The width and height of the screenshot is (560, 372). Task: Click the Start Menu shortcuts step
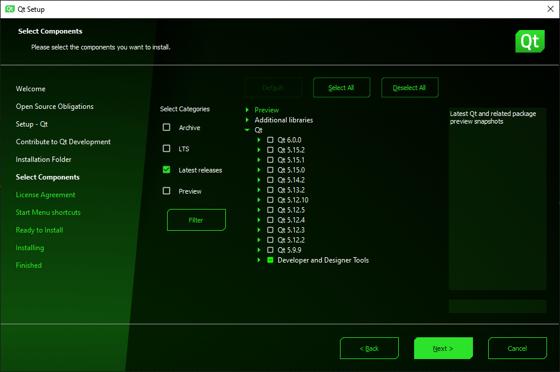pyautogui.click(x=48, y=212)
